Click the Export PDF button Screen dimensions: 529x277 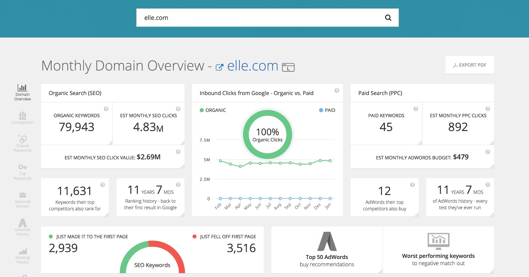pos(469,65)
